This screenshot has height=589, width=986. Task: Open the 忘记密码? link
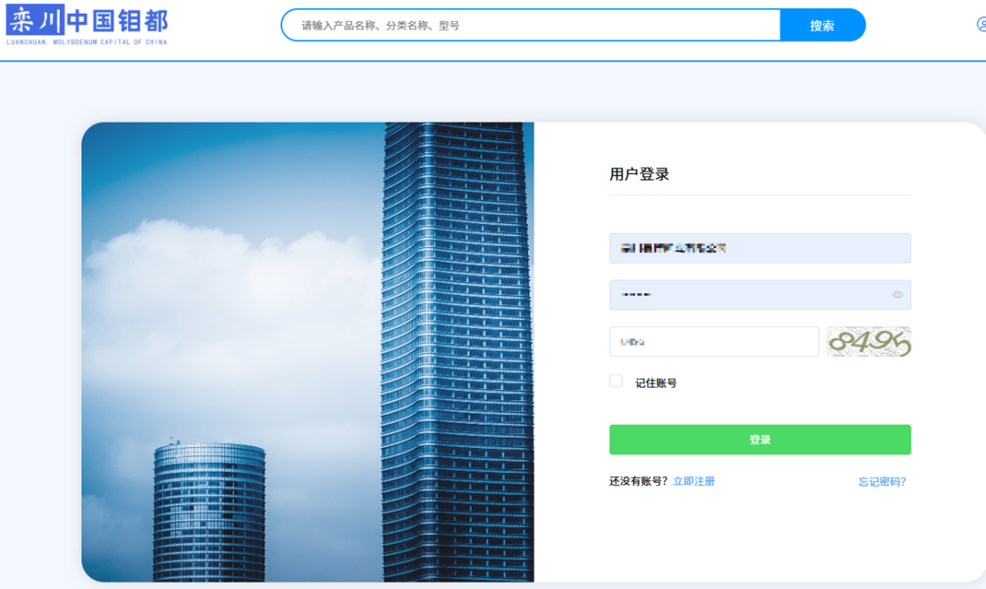(x=881, y=482)
